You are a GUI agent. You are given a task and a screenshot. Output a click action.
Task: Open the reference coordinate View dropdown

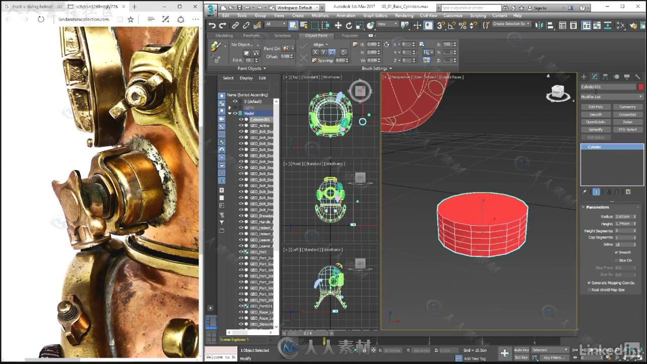click(387, 24)
